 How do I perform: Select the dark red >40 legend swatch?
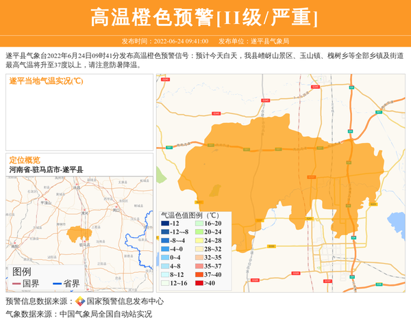(199, 283)
